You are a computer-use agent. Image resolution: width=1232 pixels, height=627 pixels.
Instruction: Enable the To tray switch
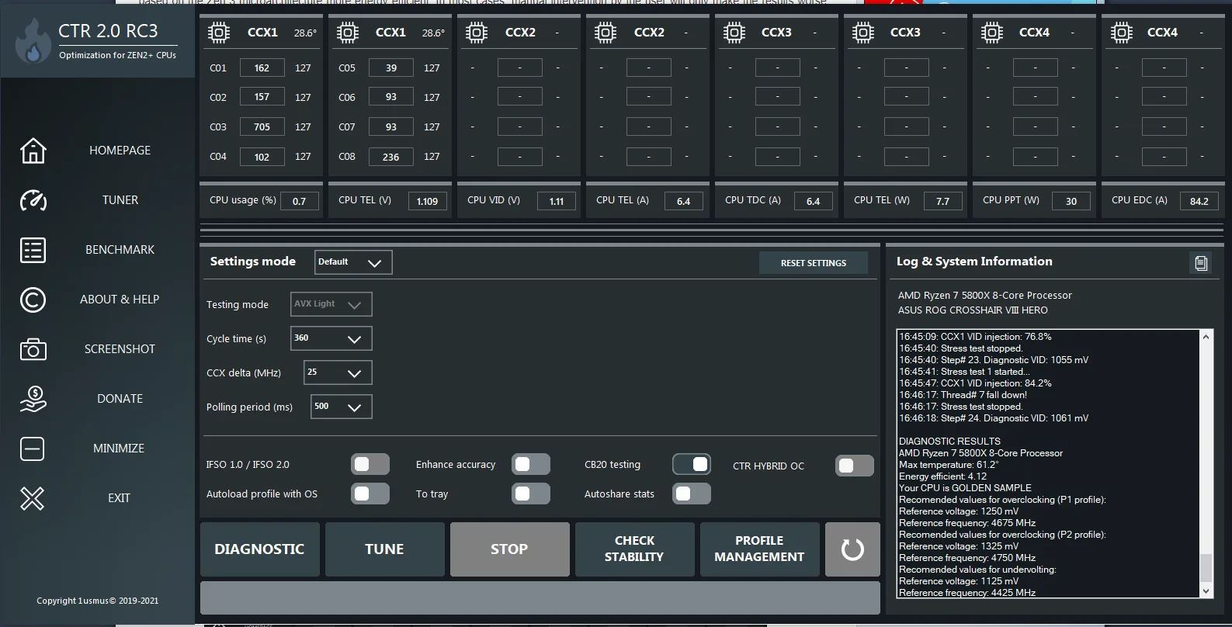[531, 494]
